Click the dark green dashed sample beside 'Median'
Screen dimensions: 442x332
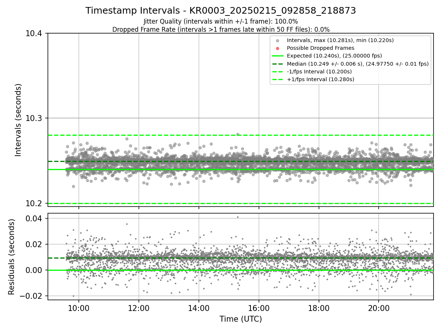(278, 64)
